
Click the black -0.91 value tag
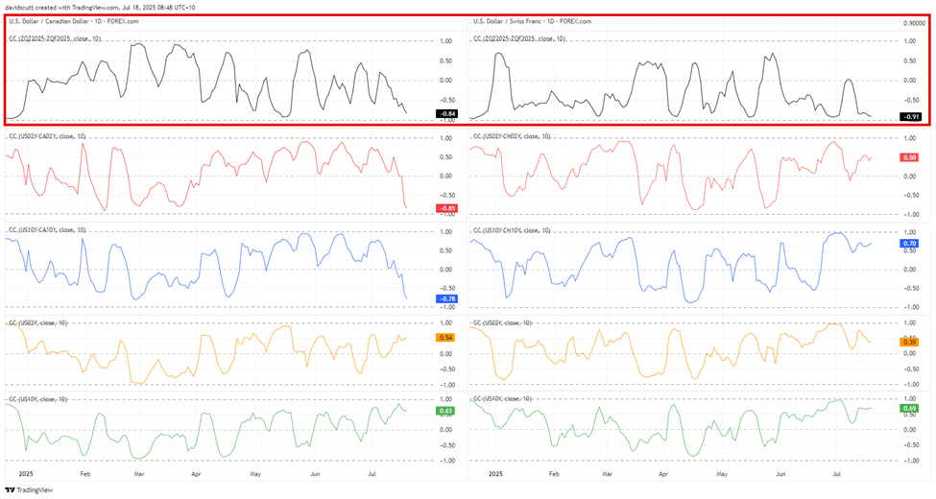coord(910,117)
